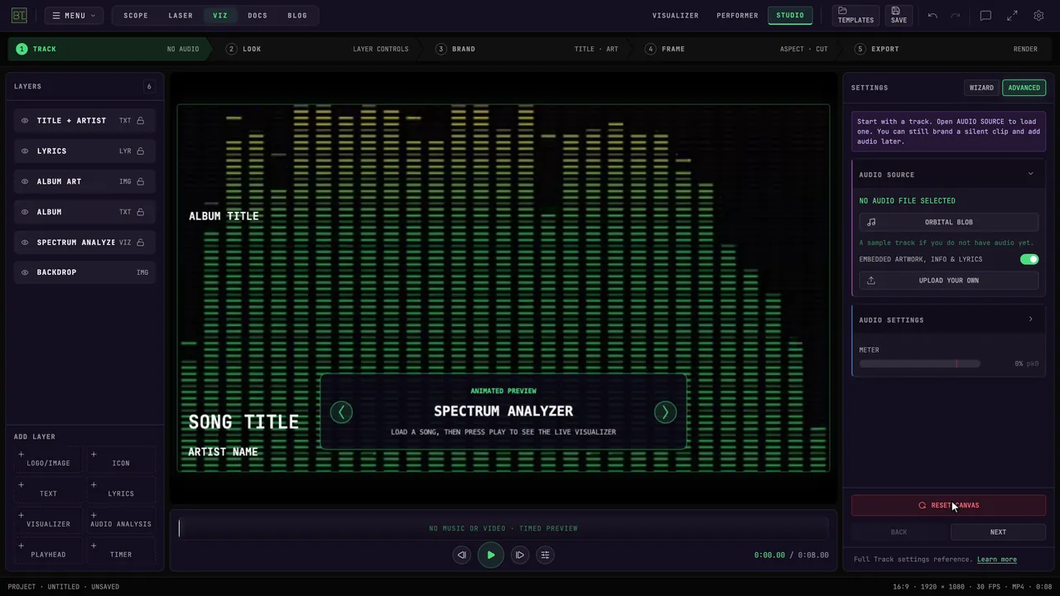This screenshot has width=1060, height=596.
Task: Enter fullscreen with the expand arrows icon
Action: pyautogui.click(x=1012, y=16)
